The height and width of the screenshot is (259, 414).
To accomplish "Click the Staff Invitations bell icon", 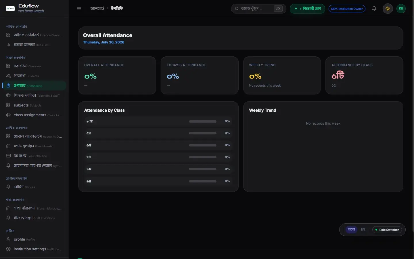I will point(8,218).
